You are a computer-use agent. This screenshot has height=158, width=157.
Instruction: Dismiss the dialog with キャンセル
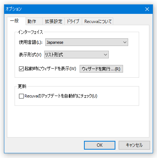[134, 145]
